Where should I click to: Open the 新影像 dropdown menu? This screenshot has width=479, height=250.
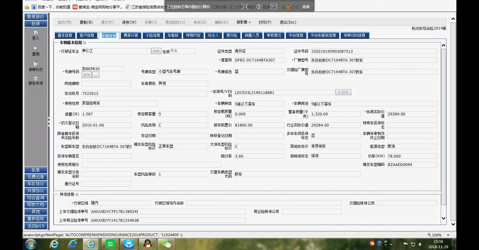click(x=243, y=22)
